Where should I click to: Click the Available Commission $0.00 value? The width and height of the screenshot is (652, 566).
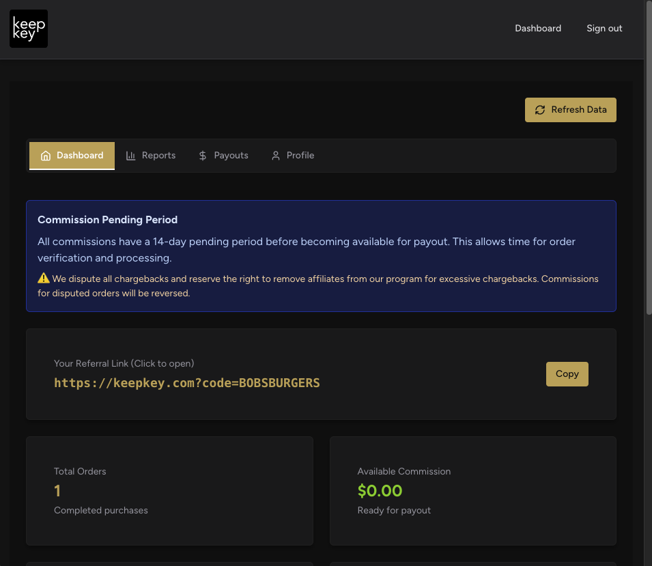(x=380, y=490)
